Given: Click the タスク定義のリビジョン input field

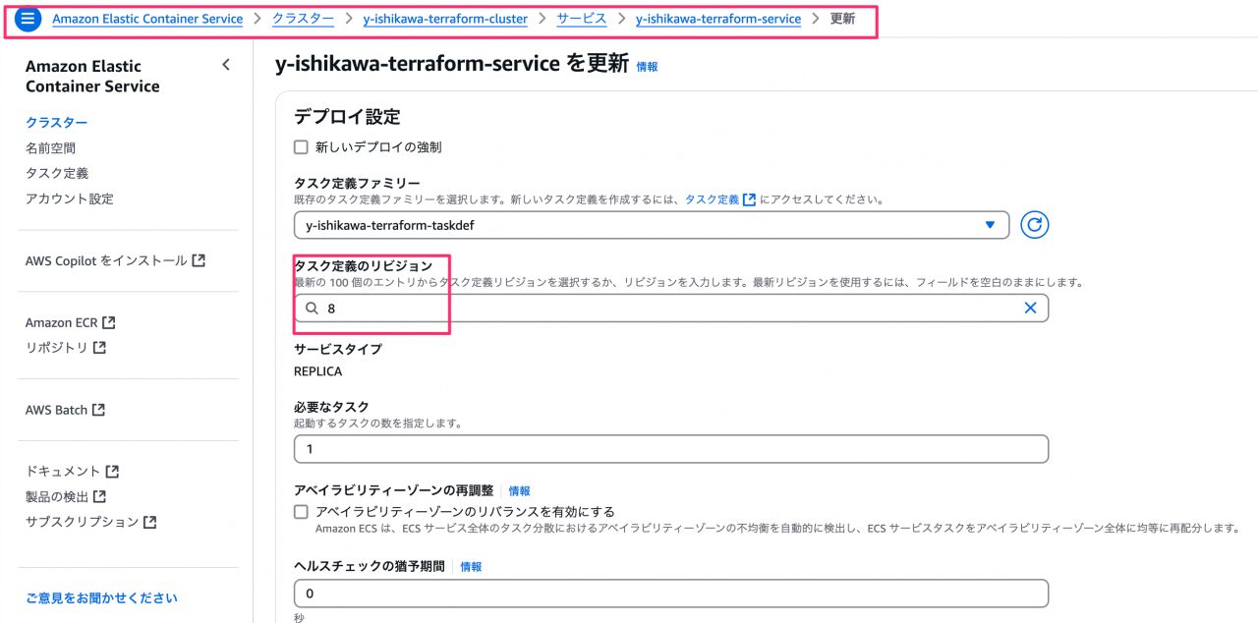Looking at the screenshot, I should click(x=671, y=308).
